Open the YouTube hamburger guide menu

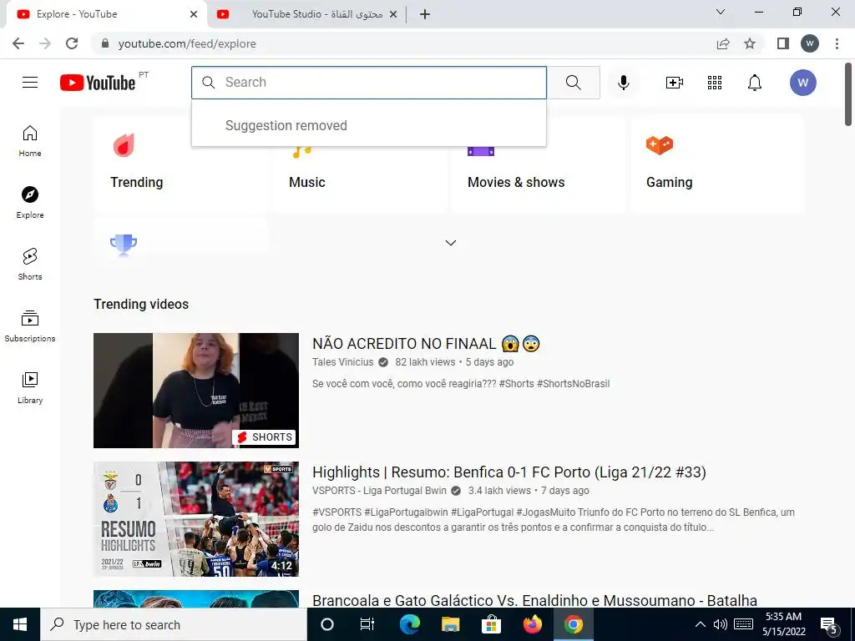[x=30, y=83]
